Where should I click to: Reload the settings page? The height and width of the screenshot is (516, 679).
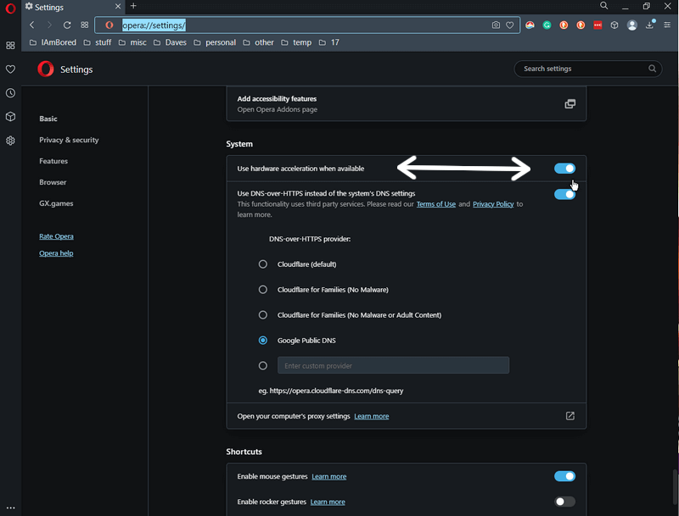67,25
